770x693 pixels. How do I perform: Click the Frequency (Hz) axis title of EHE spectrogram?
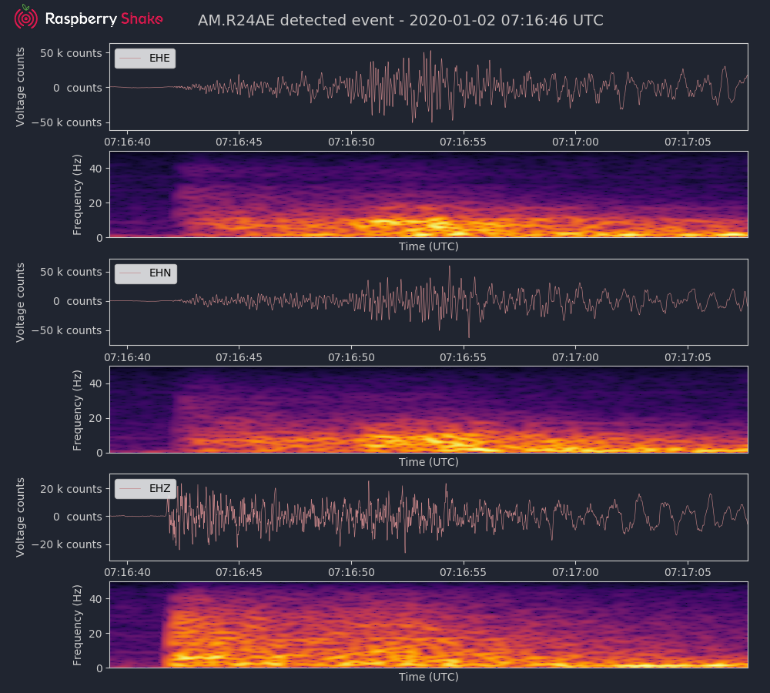[x=77, y=195]
